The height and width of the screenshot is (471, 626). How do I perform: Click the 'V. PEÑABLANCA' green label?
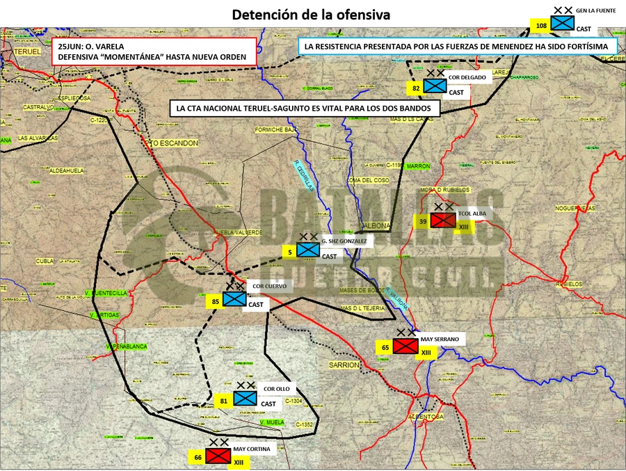tap(127, 346)
